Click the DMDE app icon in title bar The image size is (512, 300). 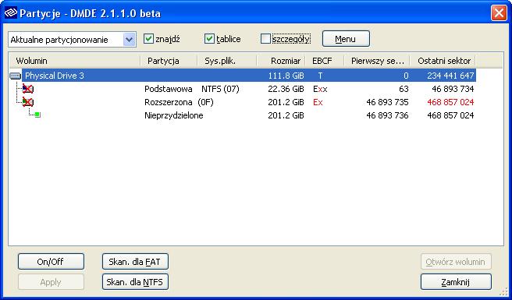(11, 12)
